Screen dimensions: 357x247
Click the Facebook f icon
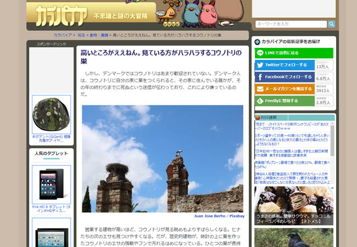click(260, 77)
